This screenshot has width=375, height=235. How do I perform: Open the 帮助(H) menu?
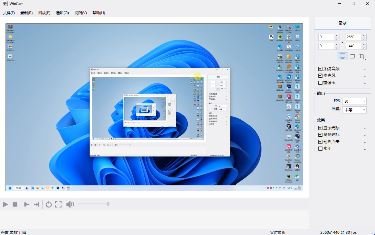click(99, 13)
